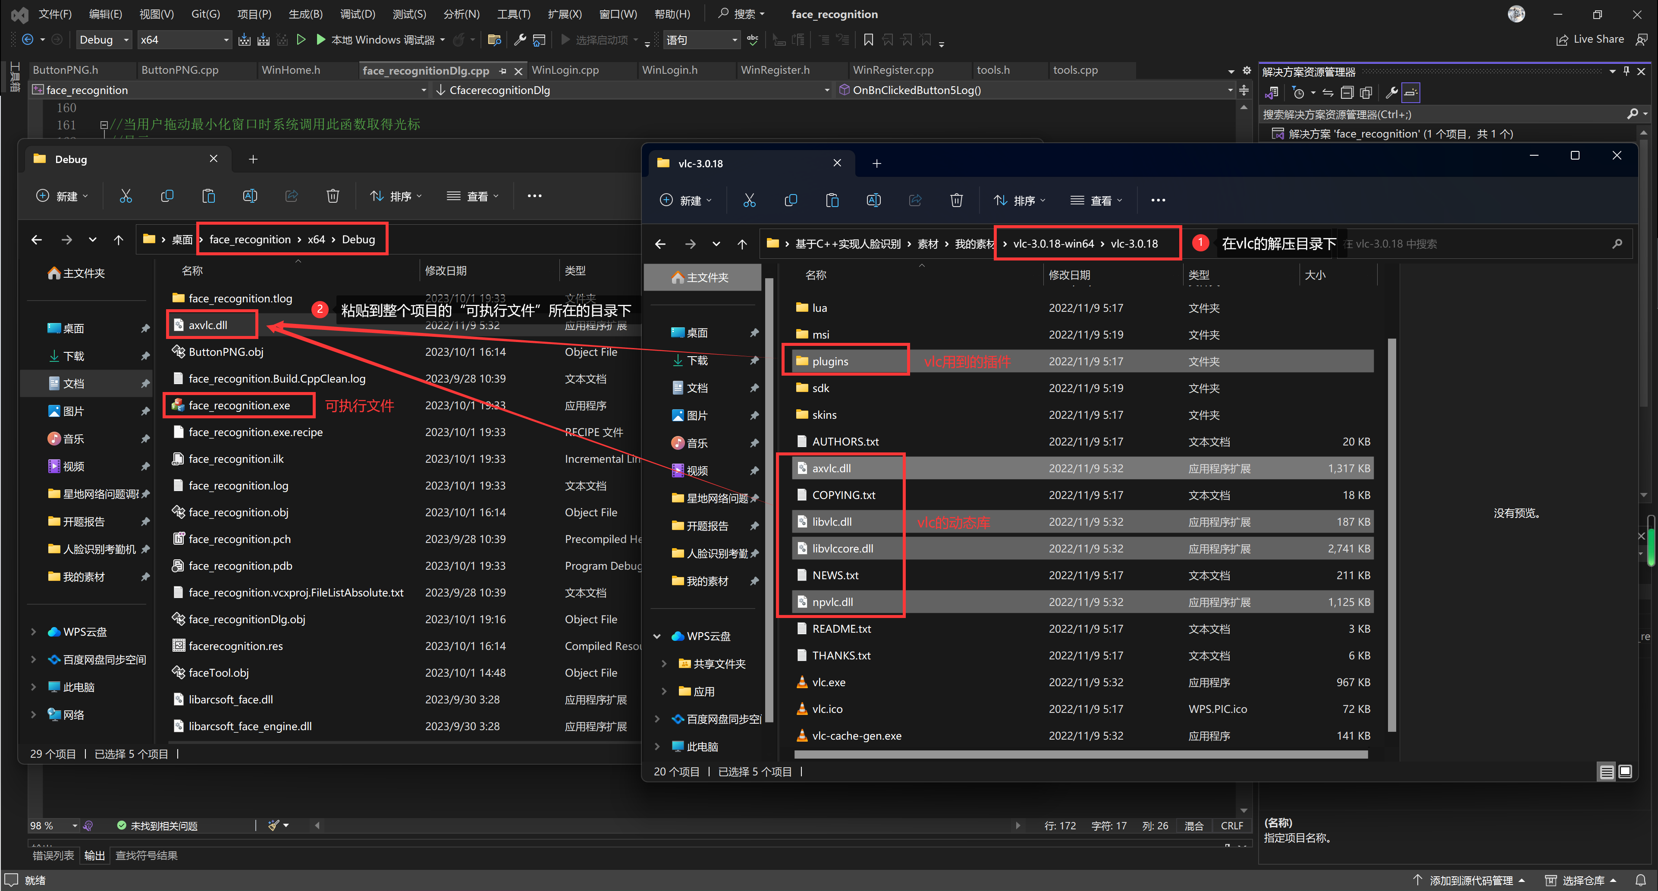Click face_recognition in Debug breadcrumb path

[250, 239]
